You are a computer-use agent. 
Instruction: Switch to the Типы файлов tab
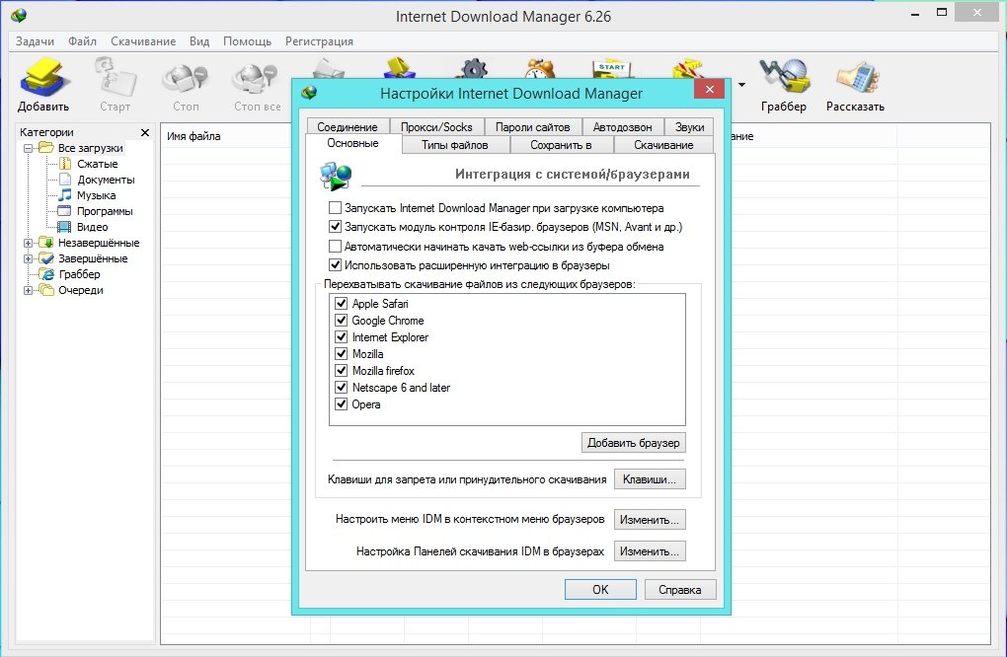(x=454, y=145)
